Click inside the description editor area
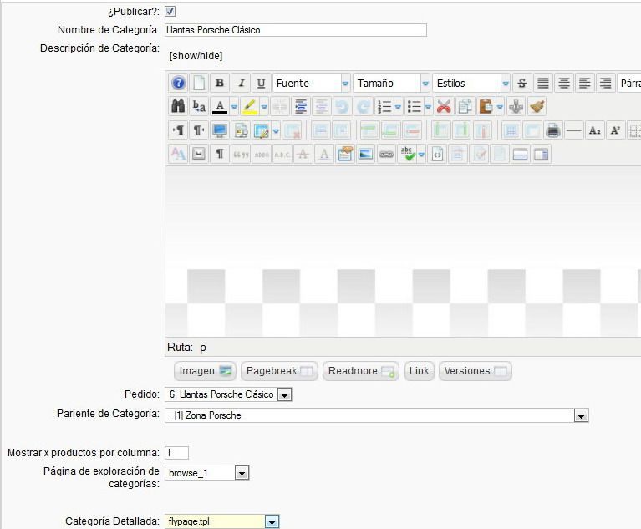641x529 pixels. tap(403, 252)
